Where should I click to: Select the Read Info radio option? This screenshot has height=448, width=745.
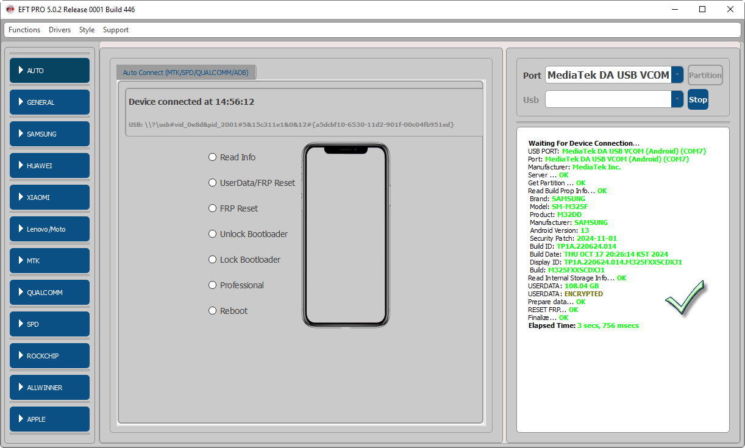pyautogui.click(x=232, y=157)
